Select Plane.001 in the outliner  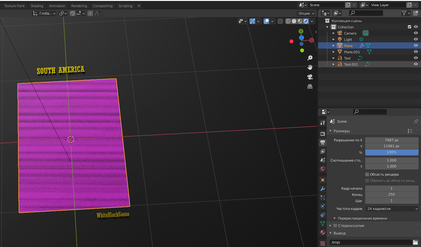pyautogui.click(x=352, y=52)
